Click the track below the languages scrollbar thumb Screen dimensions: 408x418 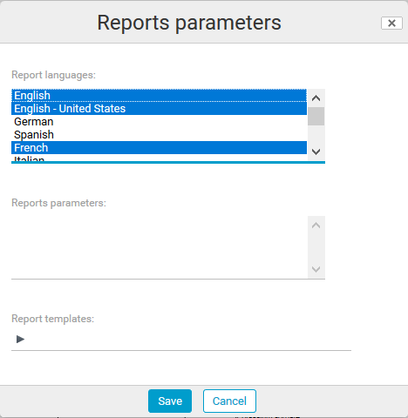pos(316,134)
